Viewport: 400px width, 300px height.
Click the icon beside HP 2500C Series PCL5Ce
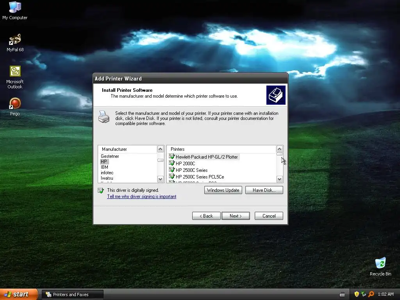tap(172, 177)
